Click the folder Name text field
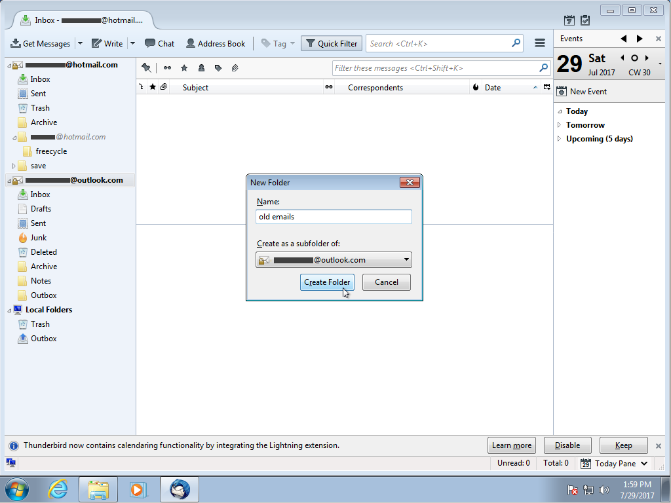671x503 pixels. pos(334,217)
